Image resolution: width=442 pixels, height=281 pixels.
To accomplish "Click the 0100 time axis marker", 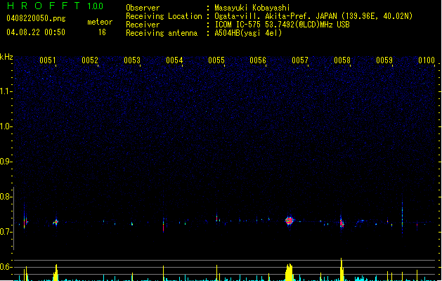I will [x=427, y=60].
